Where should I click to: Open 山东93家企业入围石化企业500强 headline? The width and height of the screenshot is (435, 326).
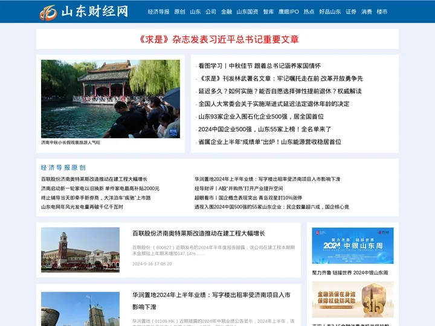point(261,117)
